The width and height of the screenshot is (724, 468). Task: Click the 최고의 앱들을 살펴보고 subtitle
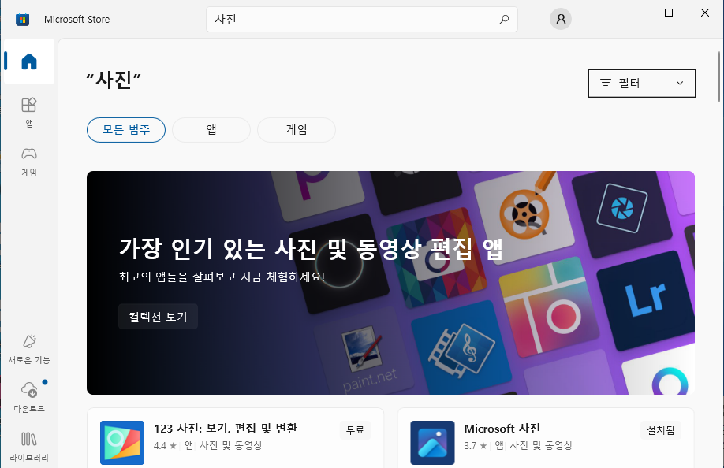click(222, 277)
